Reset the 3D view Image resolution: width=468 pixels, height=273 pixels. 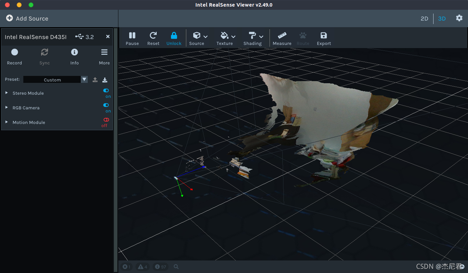point(153,38)
